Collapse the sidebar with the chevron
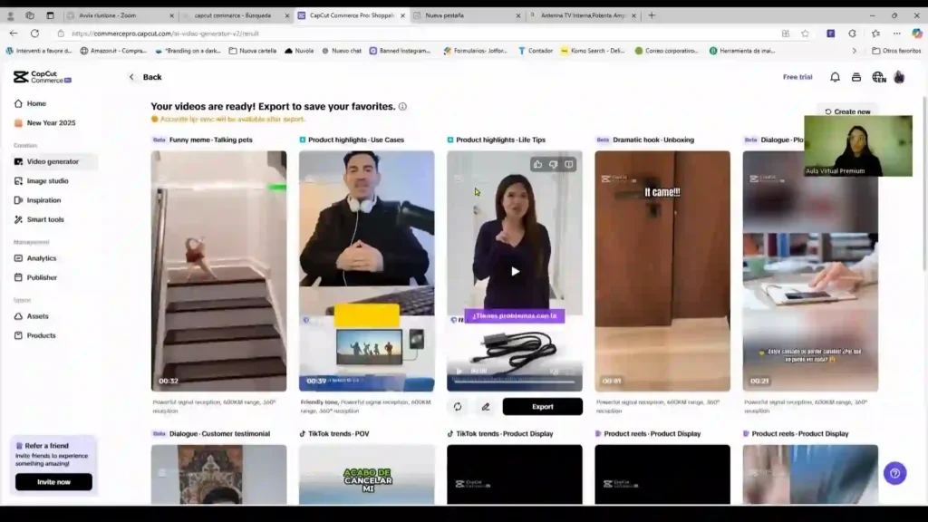Viewport: 928px width, 522px height. 131,77
